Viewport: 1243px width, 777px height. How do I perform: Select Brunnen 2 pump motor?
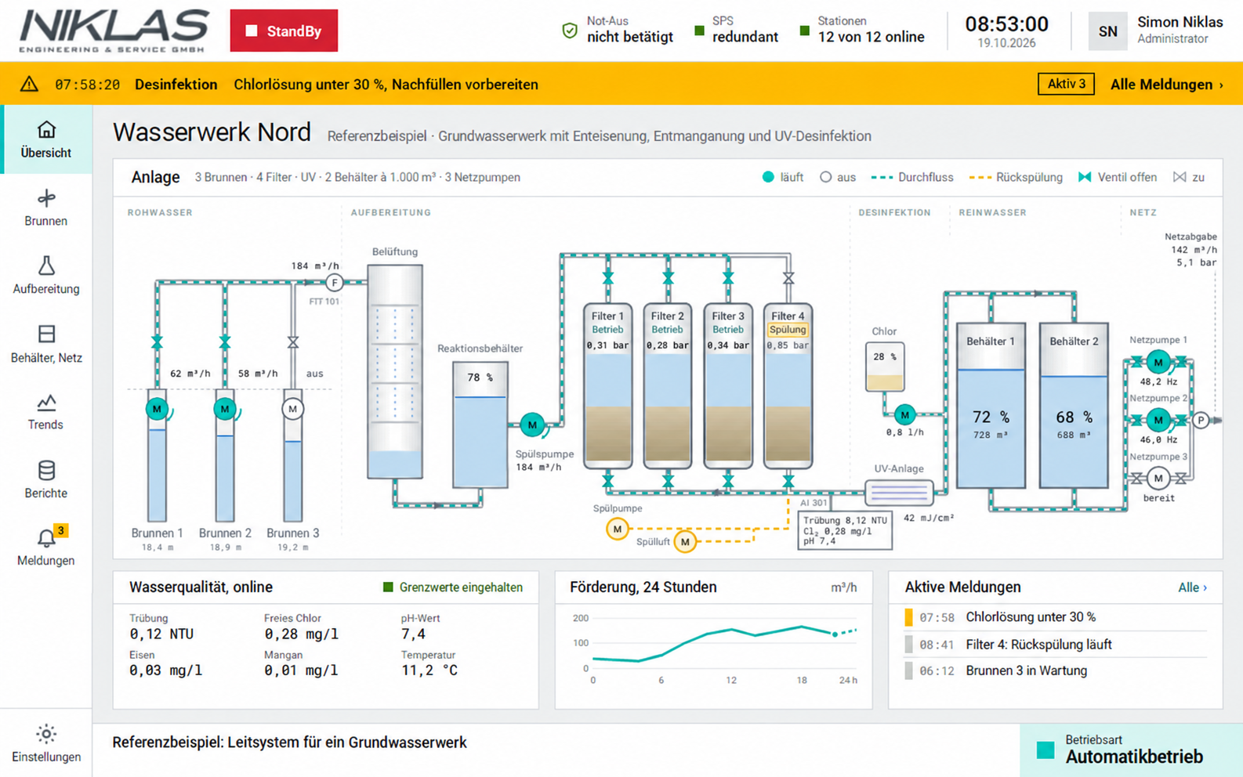click(x=225, y=409)
